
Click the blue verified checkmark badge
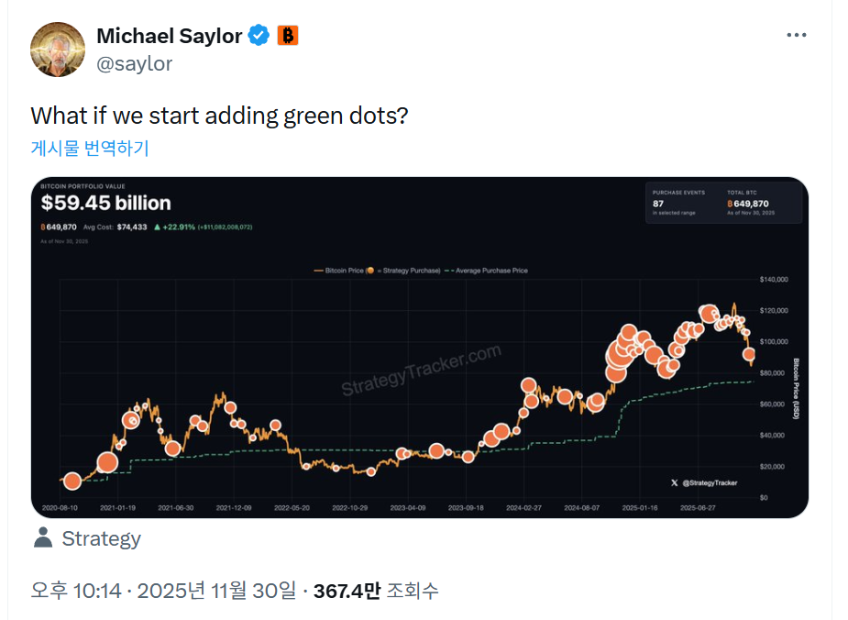click(x=259, y=37)
